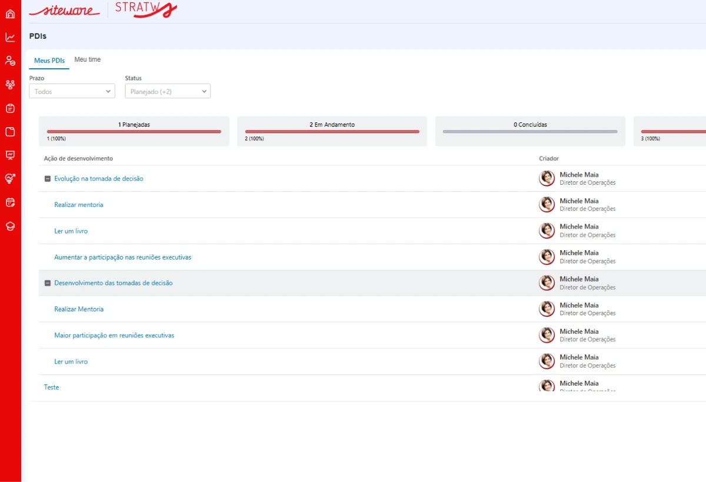Click creator avatar in 'Aumentar a participação' row
The width and height of the screenshot is (706, 482).
point(547,257)
